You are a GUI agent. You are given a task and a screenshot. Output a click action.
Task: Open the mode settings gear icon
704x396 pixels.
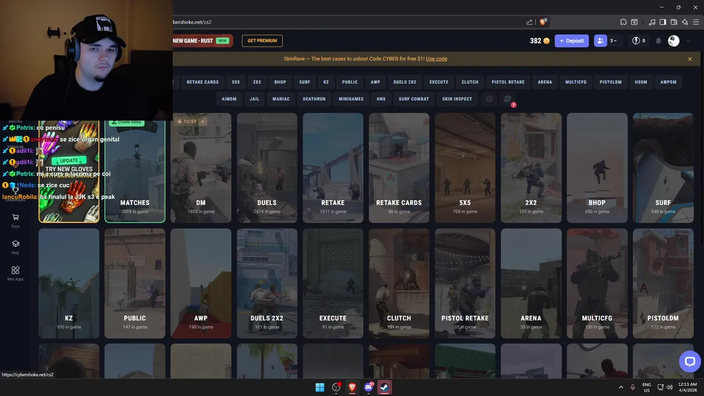click(490, 99)
